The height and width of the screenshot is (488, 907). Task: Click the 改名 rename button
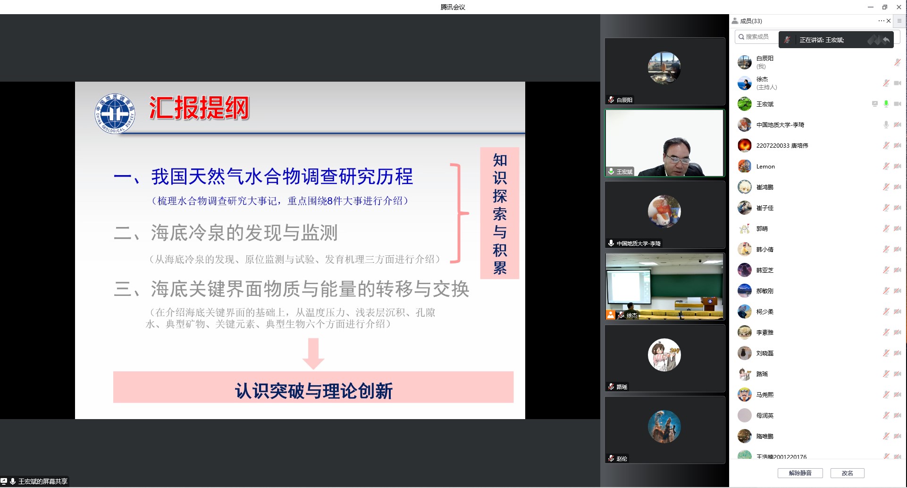847,473
